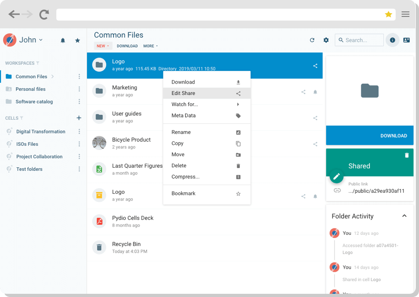419x297 pixels.
Task: Click the pencil button to edit the share
Action: click(x=337, y=176)
